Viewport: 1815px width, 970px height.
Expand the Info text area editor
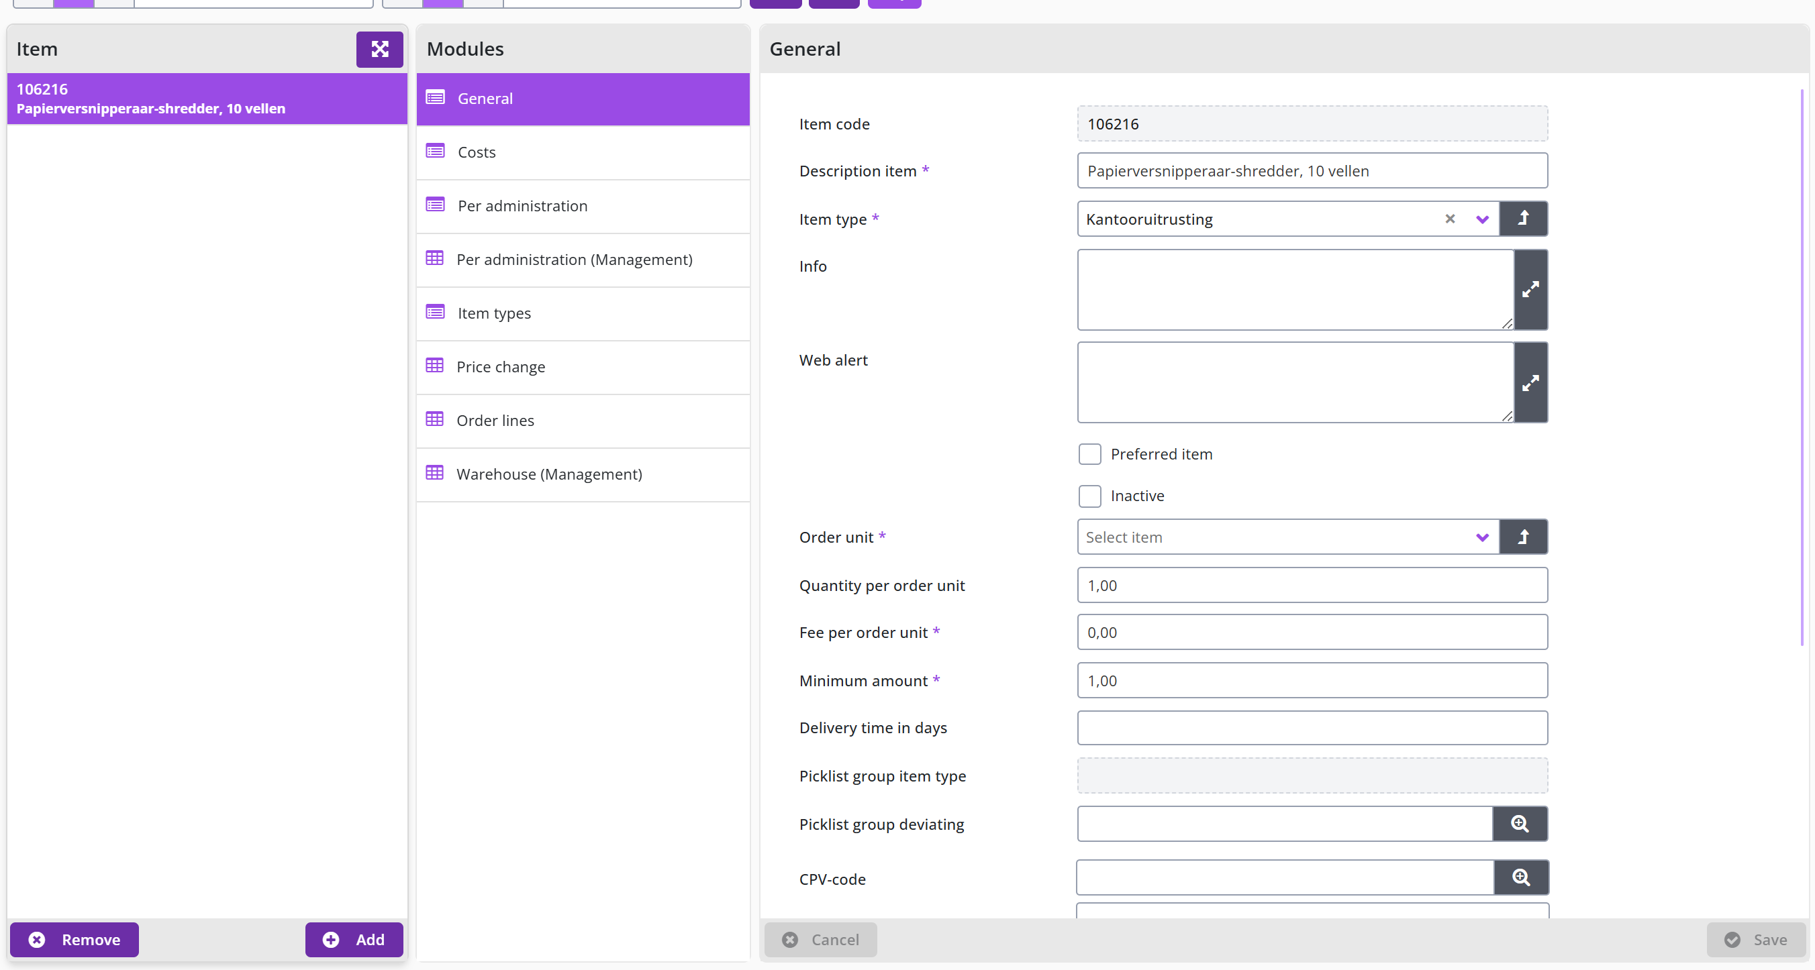click(x=1530, y=289)
